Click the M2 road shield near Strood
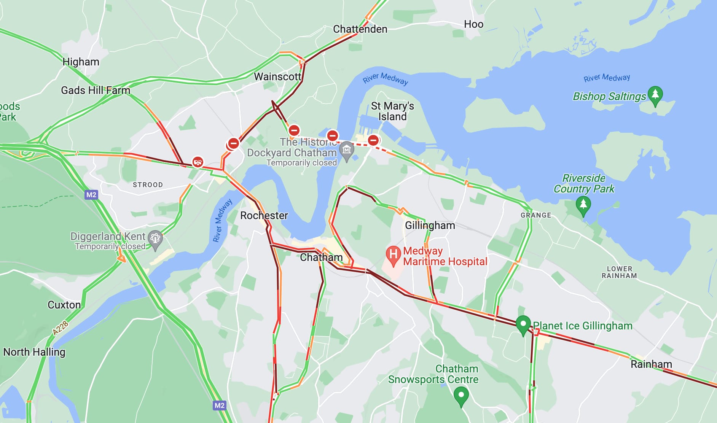Viewport: 717px width, 423px height. 91,195
